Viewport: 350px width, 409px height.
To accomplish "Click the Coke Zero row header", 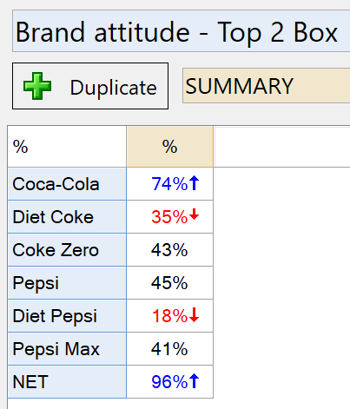I will tap(67, 250).
